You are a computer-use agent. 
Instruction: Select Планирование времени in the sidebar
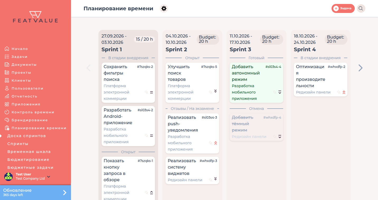pyautogui.click(x=39, y=128)
